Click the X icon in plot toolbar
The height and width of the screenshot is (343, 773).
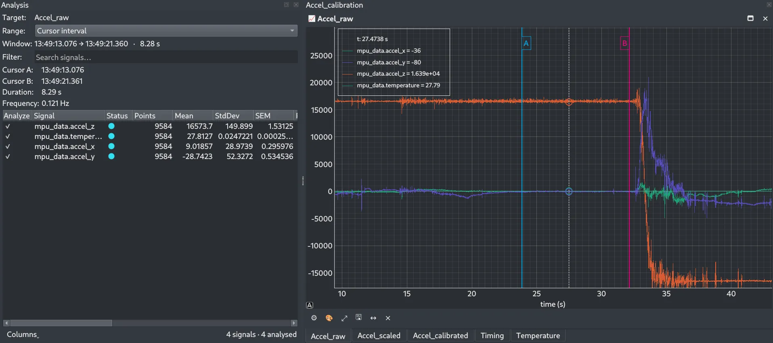(388, 318)
